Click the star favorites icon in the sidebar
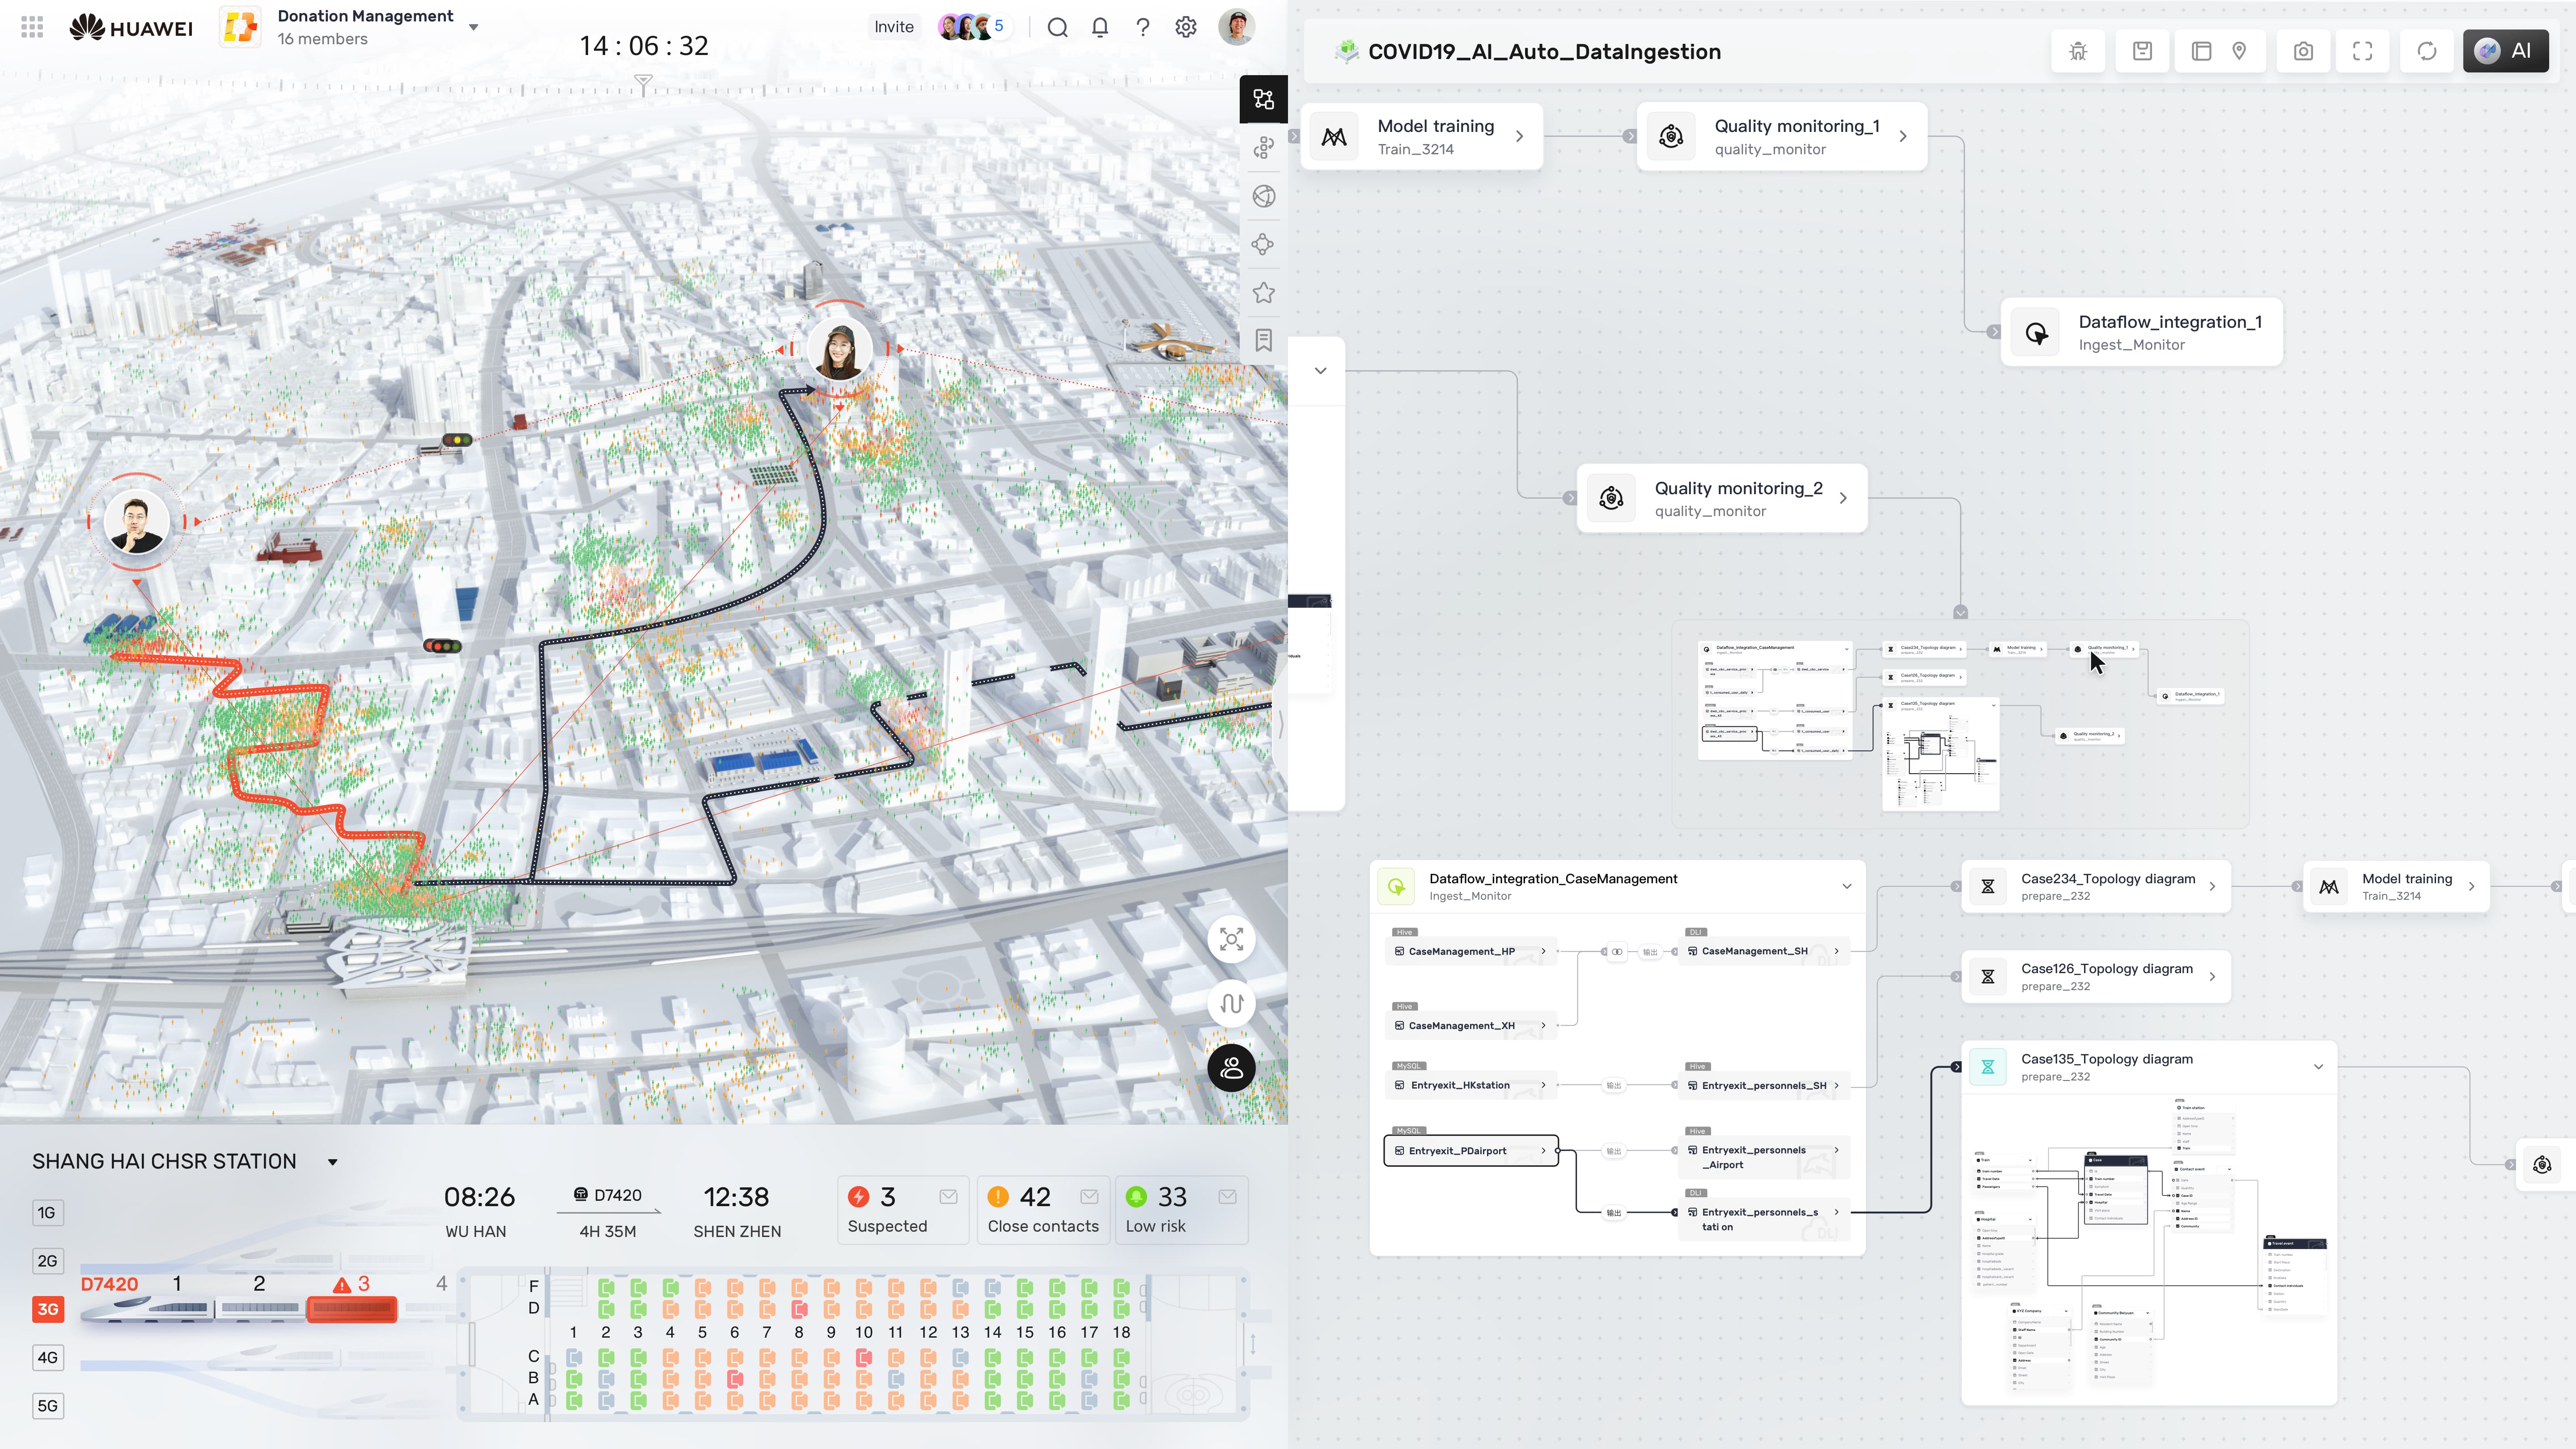Image resolution: width=2576 pixels, height=1449 pixels. tap(1263, 291)
